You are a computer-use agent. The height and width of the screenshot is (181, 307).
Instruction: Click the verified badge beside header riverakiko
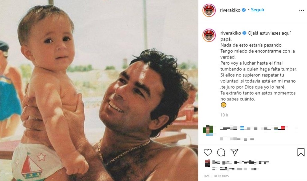click(x=244, y=10)
